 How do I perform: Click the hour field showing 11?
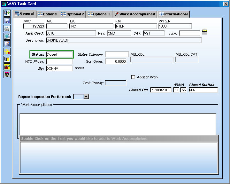(176, 90)
